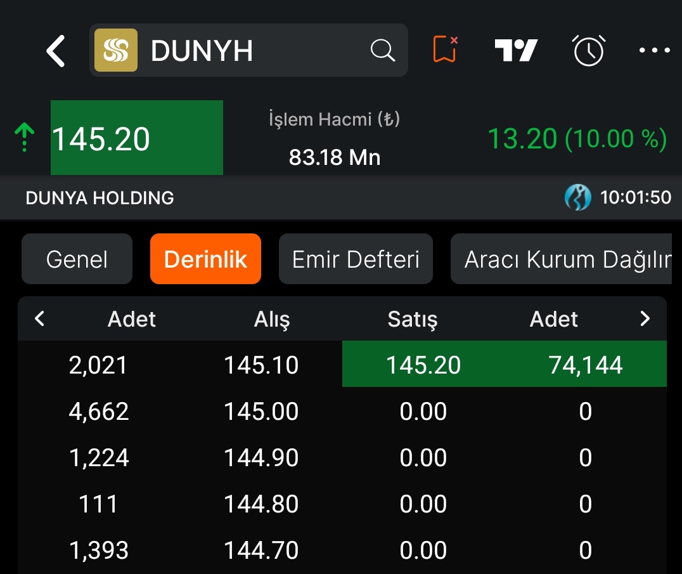Image resolution: width=682 pixels, height=574 pixels.
Task: Tap the 0 ask quantity in the 144.70 row
Action: coord(586,550)
